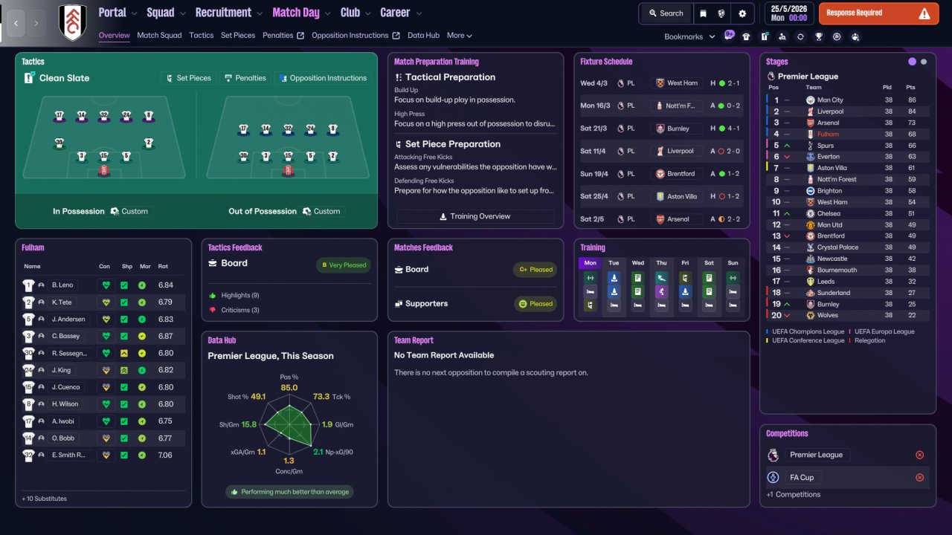Click B. Leno's green sharpness check

click(x=124, y=285)
